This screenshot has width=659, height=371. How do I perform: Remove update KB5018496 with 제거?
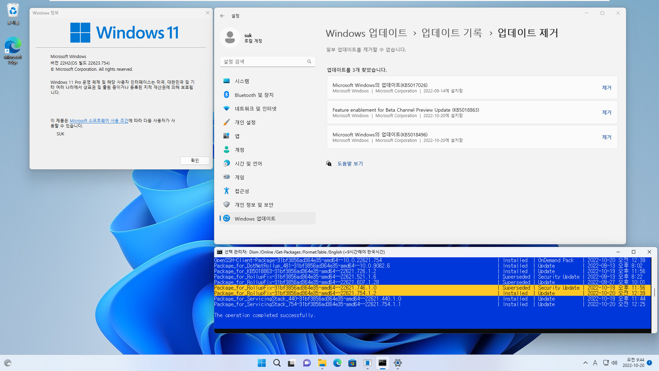(x=606, y=137)
